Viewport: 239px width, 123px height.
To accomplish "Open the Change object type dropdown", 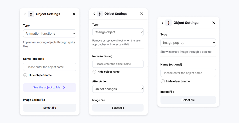I will pyautogui.click(x=118, y=32).
